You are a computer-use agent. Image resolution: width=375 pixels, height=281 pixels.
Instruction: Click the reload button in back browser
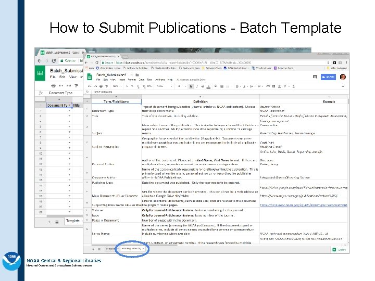(54, 61)
